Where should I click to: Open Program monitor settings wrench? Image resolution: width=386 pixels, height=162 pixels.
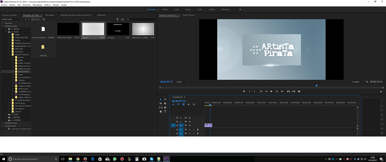click(367, 82)
